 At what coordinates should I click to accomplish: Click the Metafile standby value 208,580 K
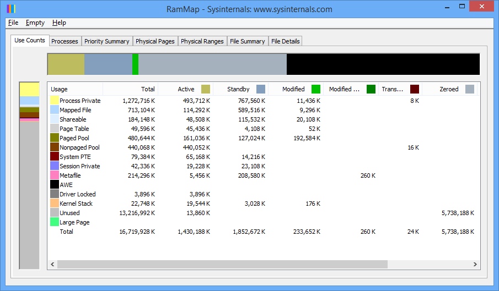pyautogui.click(x=252, y=175)
